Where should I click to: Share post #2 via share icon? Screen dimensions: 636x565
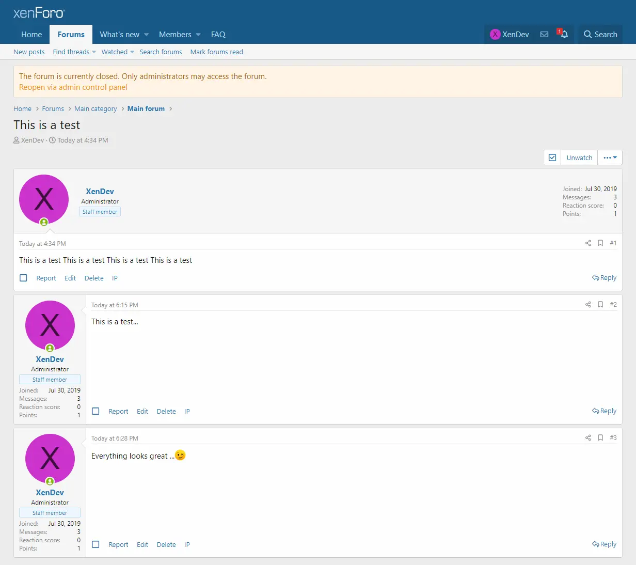coord(588,305)
